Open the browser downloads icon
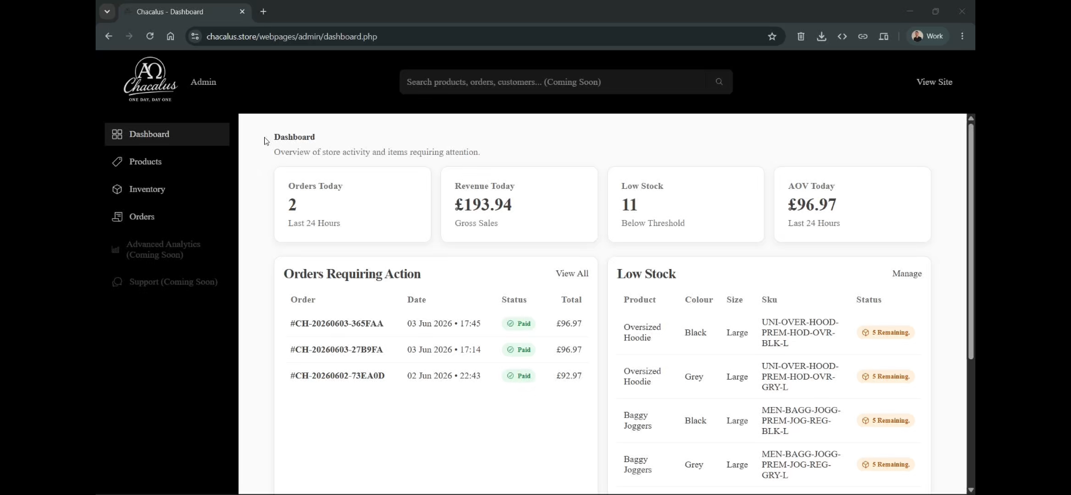This screenshot has width=1071, height=495. pos(822,36)
